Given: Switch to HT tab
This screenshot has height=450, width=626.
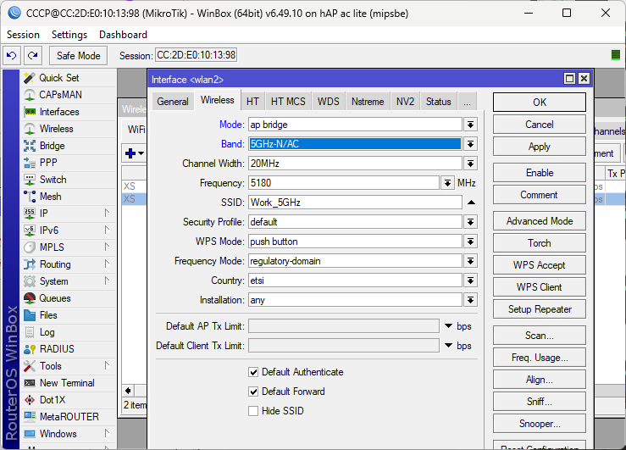Looking at the screenshot, I should [252, 102].
